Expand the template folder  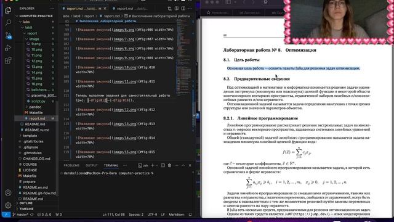coord(30,136)
